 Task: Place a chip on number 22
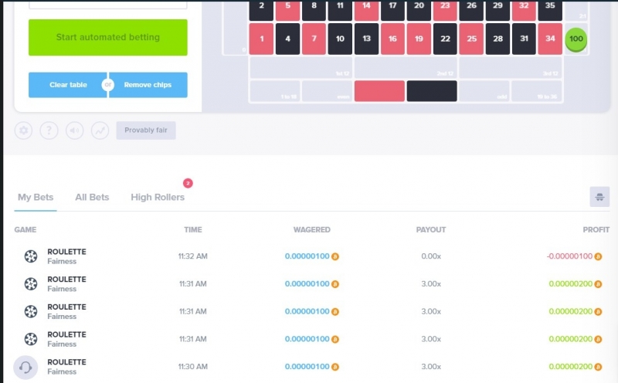point(445,39)
